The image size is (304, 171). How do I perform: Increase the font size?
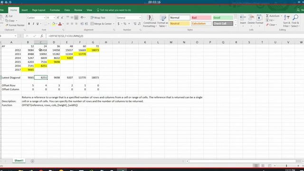click(58, 18)
